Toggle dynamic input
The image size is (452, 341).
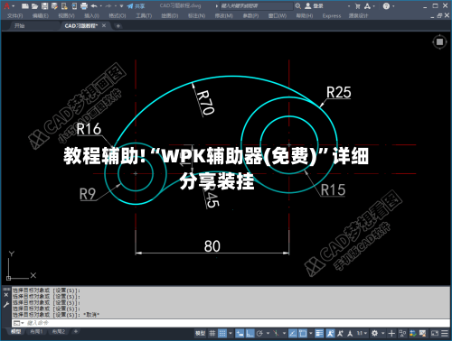[x=240, y=333]
